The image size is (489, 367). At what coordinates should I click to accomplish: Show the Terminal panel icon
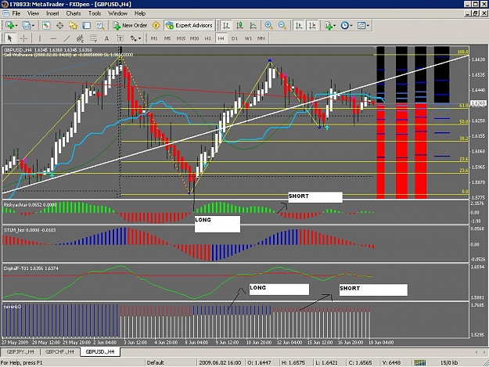click(86, 26)
